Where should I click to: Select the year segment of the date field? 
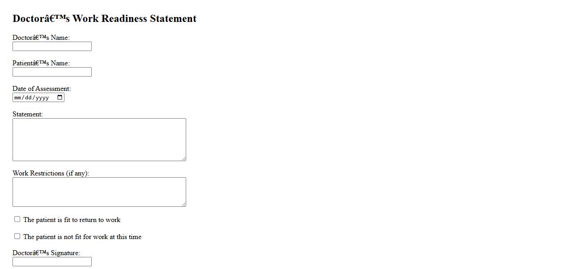click(42, 98)
